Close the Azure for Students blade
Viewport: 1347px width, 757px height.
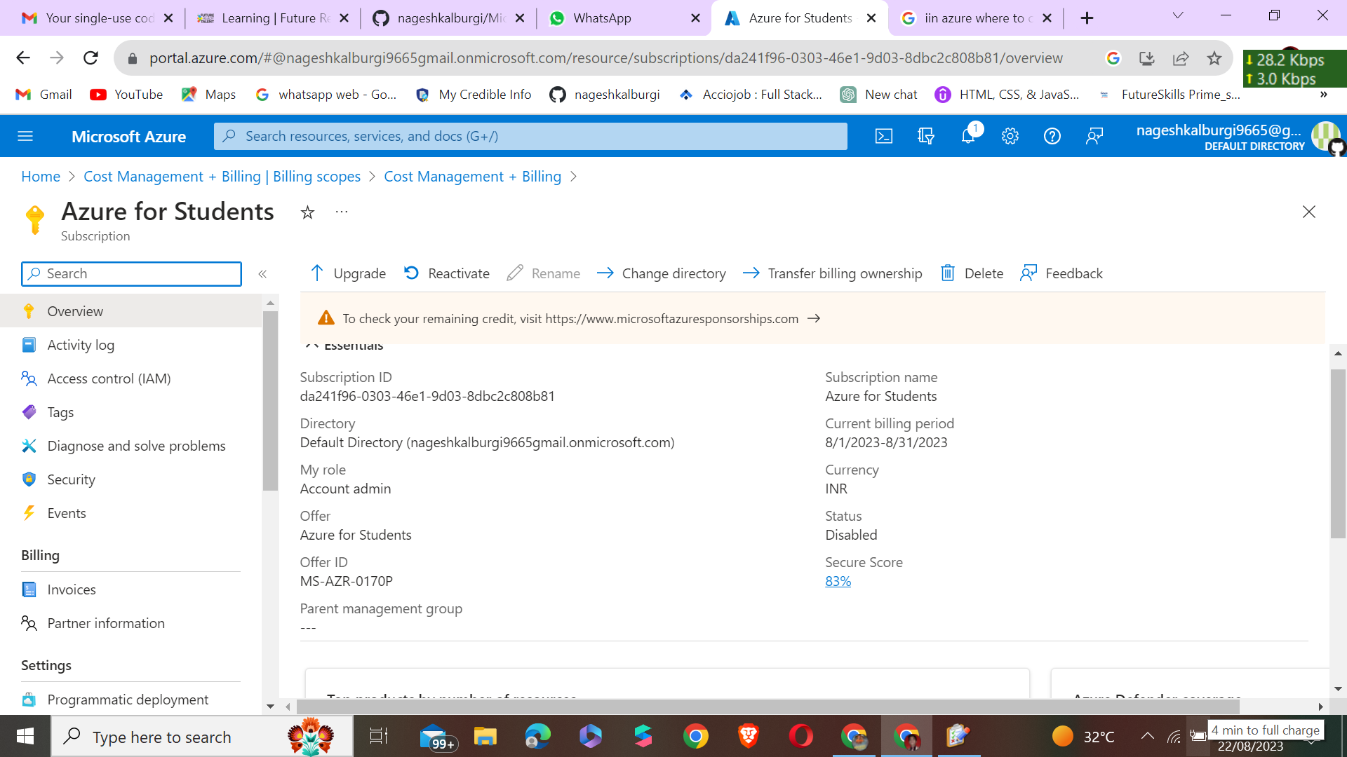pyautogui.click(x=1309, y=212)
